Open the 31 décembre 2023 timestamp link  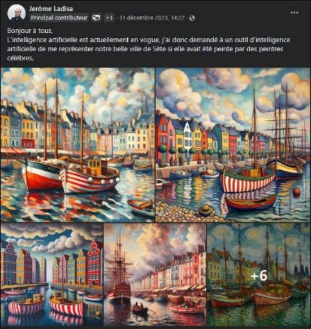click(x=152, y=18)
